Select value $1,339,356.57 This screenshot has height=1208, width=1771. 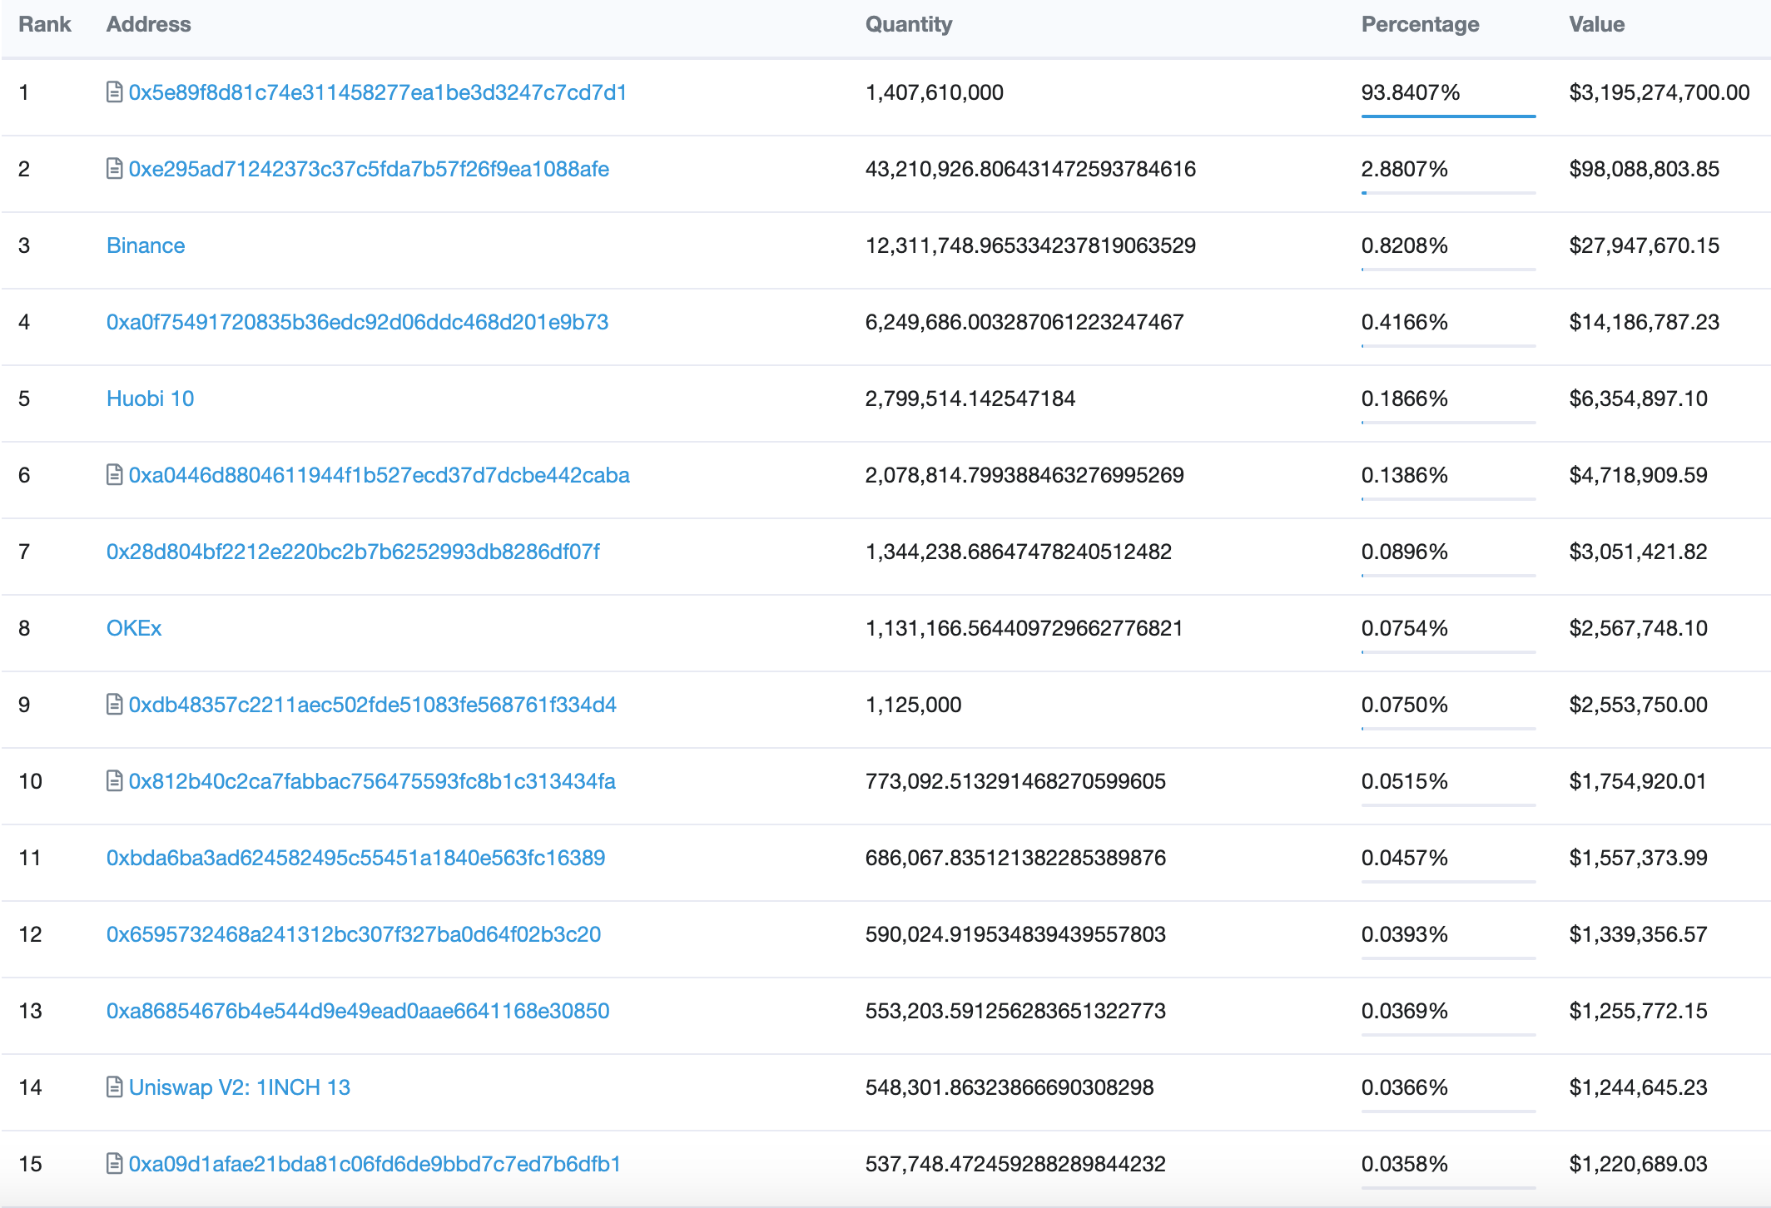pyautogui.click(x=1639, y=934)
